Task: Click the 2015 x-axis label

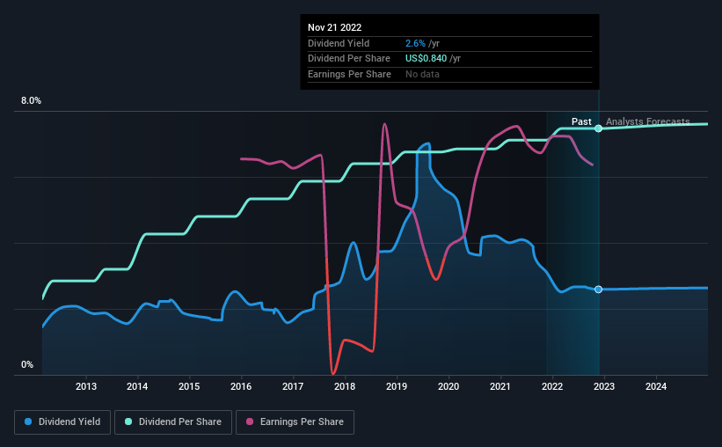Action: [189, 386]
